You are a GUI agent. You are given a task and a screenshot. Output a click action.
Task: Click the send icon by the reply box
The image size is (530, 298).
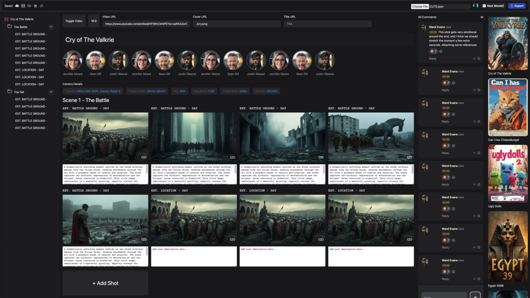(475, 295)
